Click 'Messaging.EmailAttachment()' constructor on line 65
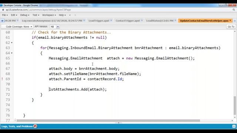 tap(164, 58)
